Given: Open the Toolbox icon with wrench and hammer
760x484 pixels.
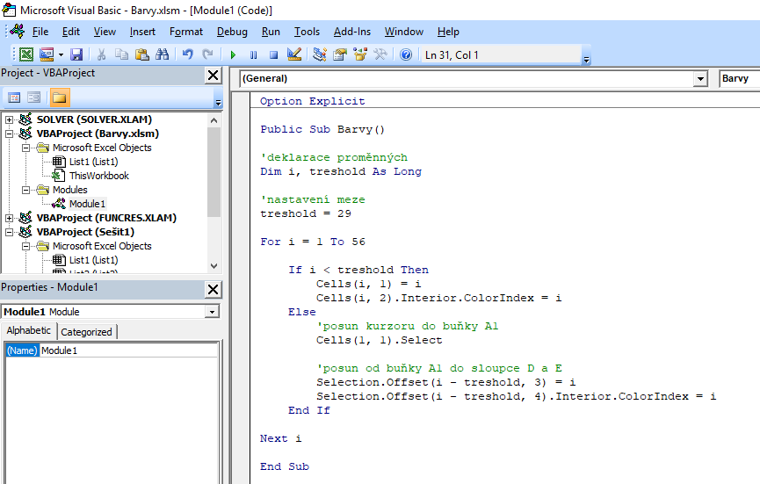Looking at the screenshot, I should pos(380,54).
